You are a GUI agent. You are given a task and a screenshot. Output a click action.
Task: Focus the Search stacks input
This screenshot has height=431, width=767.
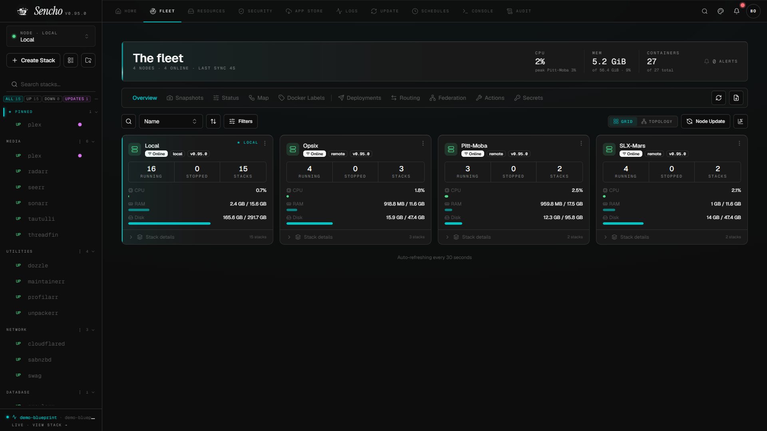click(x=51, y=84)
